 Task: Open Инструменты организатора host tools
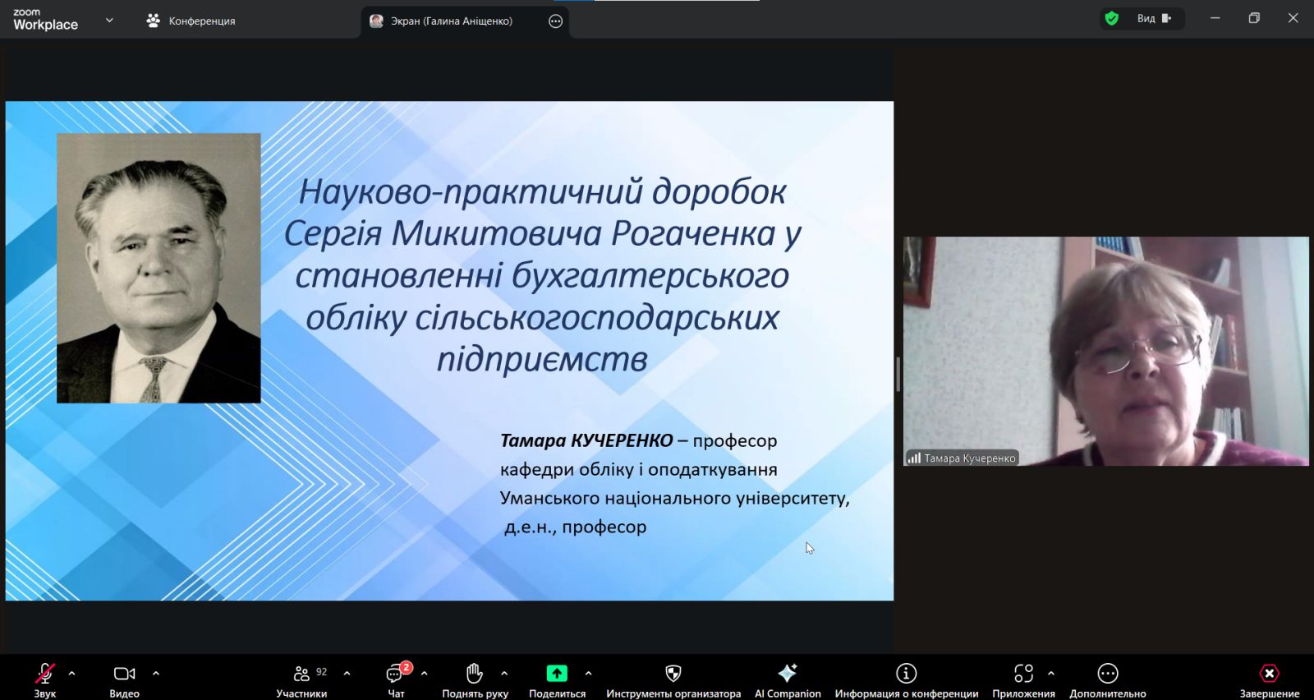click(x=673, y=675)
